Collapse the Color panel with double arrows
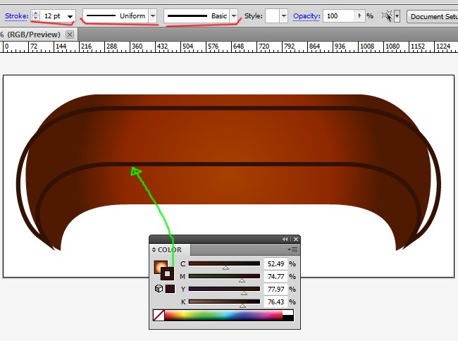 coord(285,240)
